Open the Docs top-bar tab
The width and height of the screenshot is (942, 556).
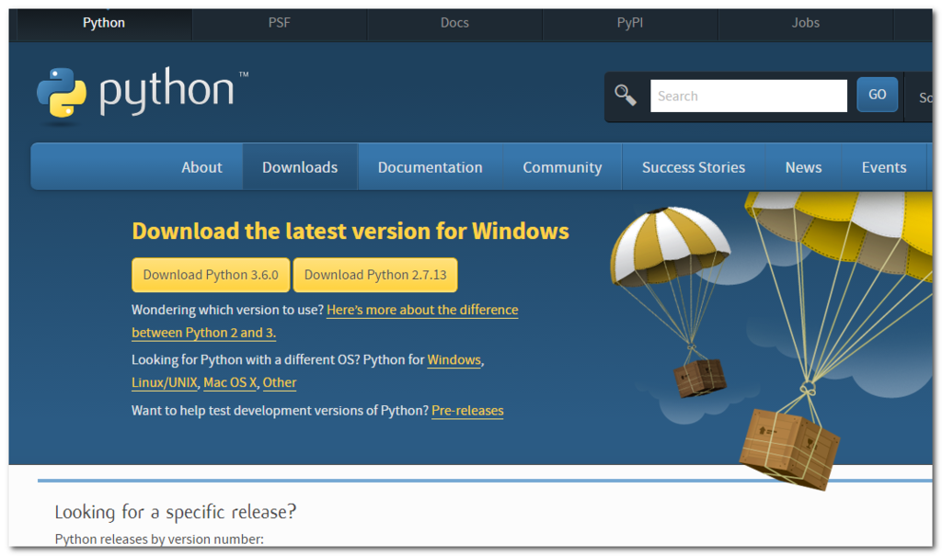click(454, 23)
